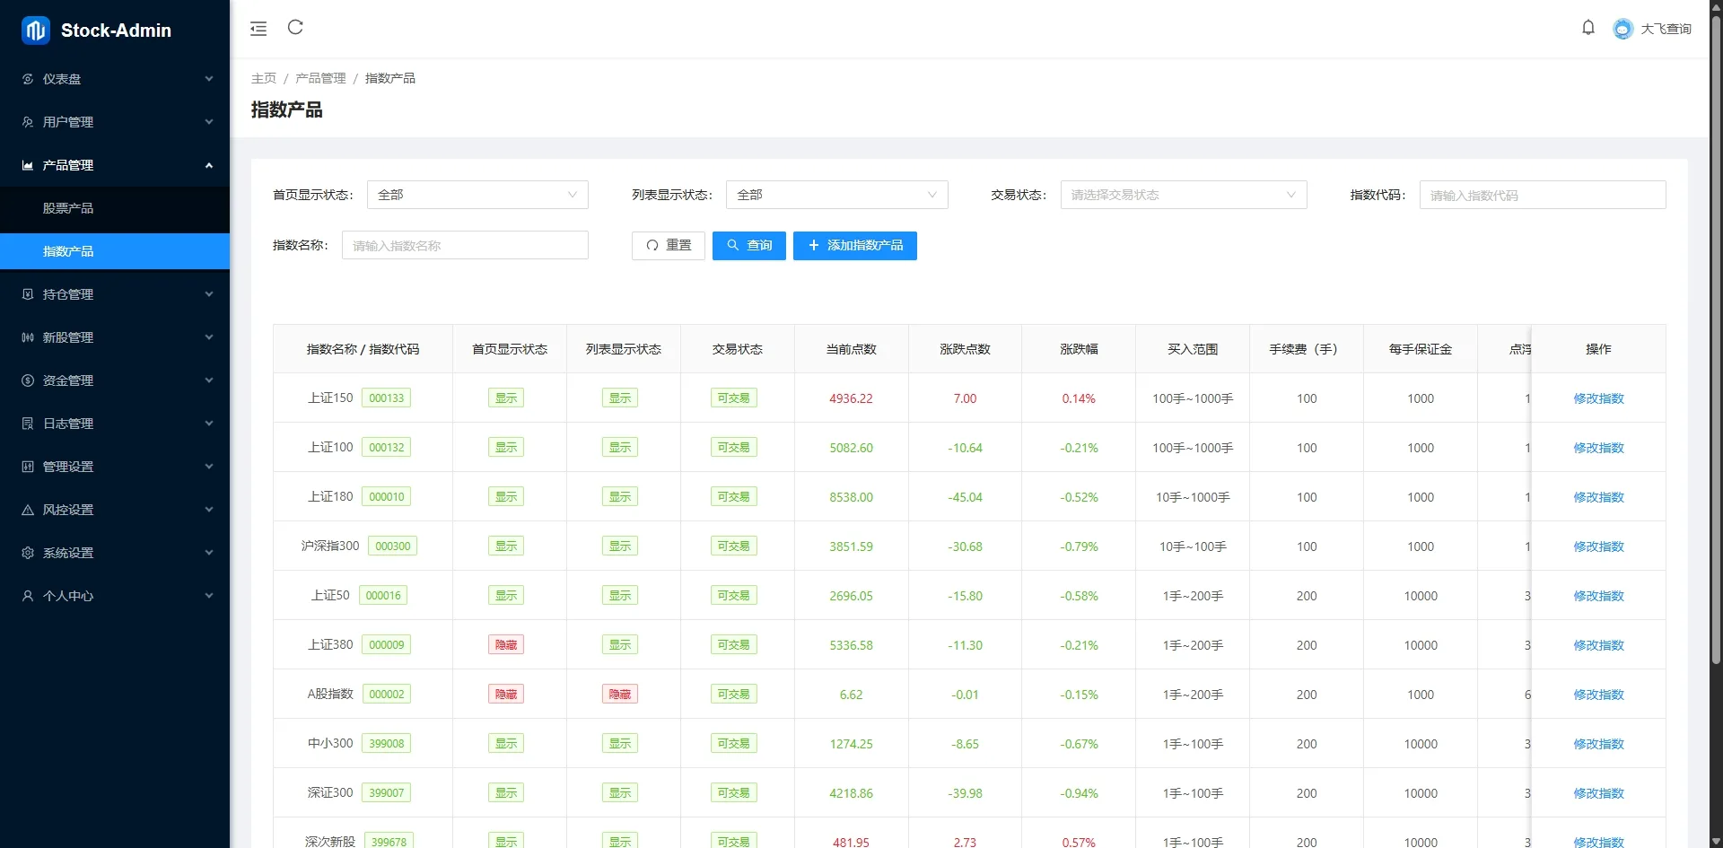Click the warning triangle icon beside 风控设置
1723x848 pixels.
pos(28,510)
